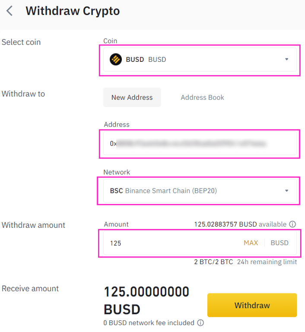The height and width of the screenshot is (332, 305).
Task: Click into the Address input field
Action: tap(199, 144)
